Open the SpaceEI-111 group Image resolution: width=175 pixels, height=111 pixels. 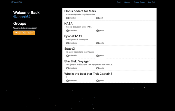73,36
